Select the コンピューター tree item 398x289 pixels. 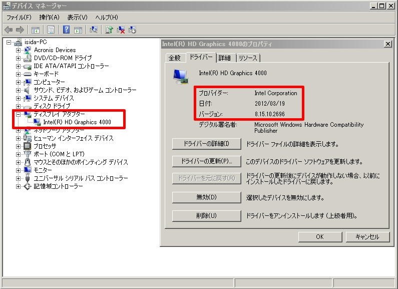[49, 82]
